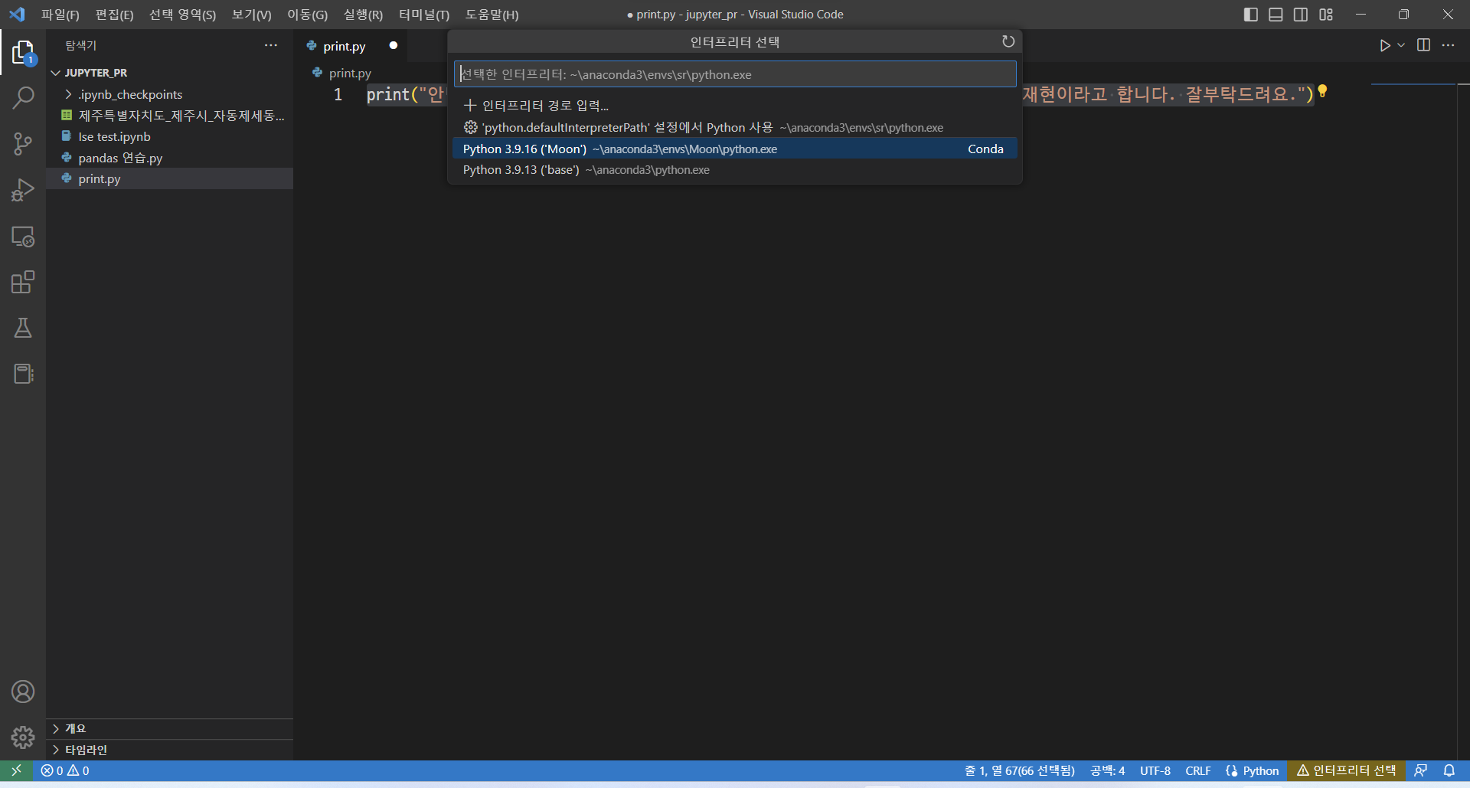Expand the 타임라인 timeline section
This screenshot has width=1470, height=788.
click(86, 750)
